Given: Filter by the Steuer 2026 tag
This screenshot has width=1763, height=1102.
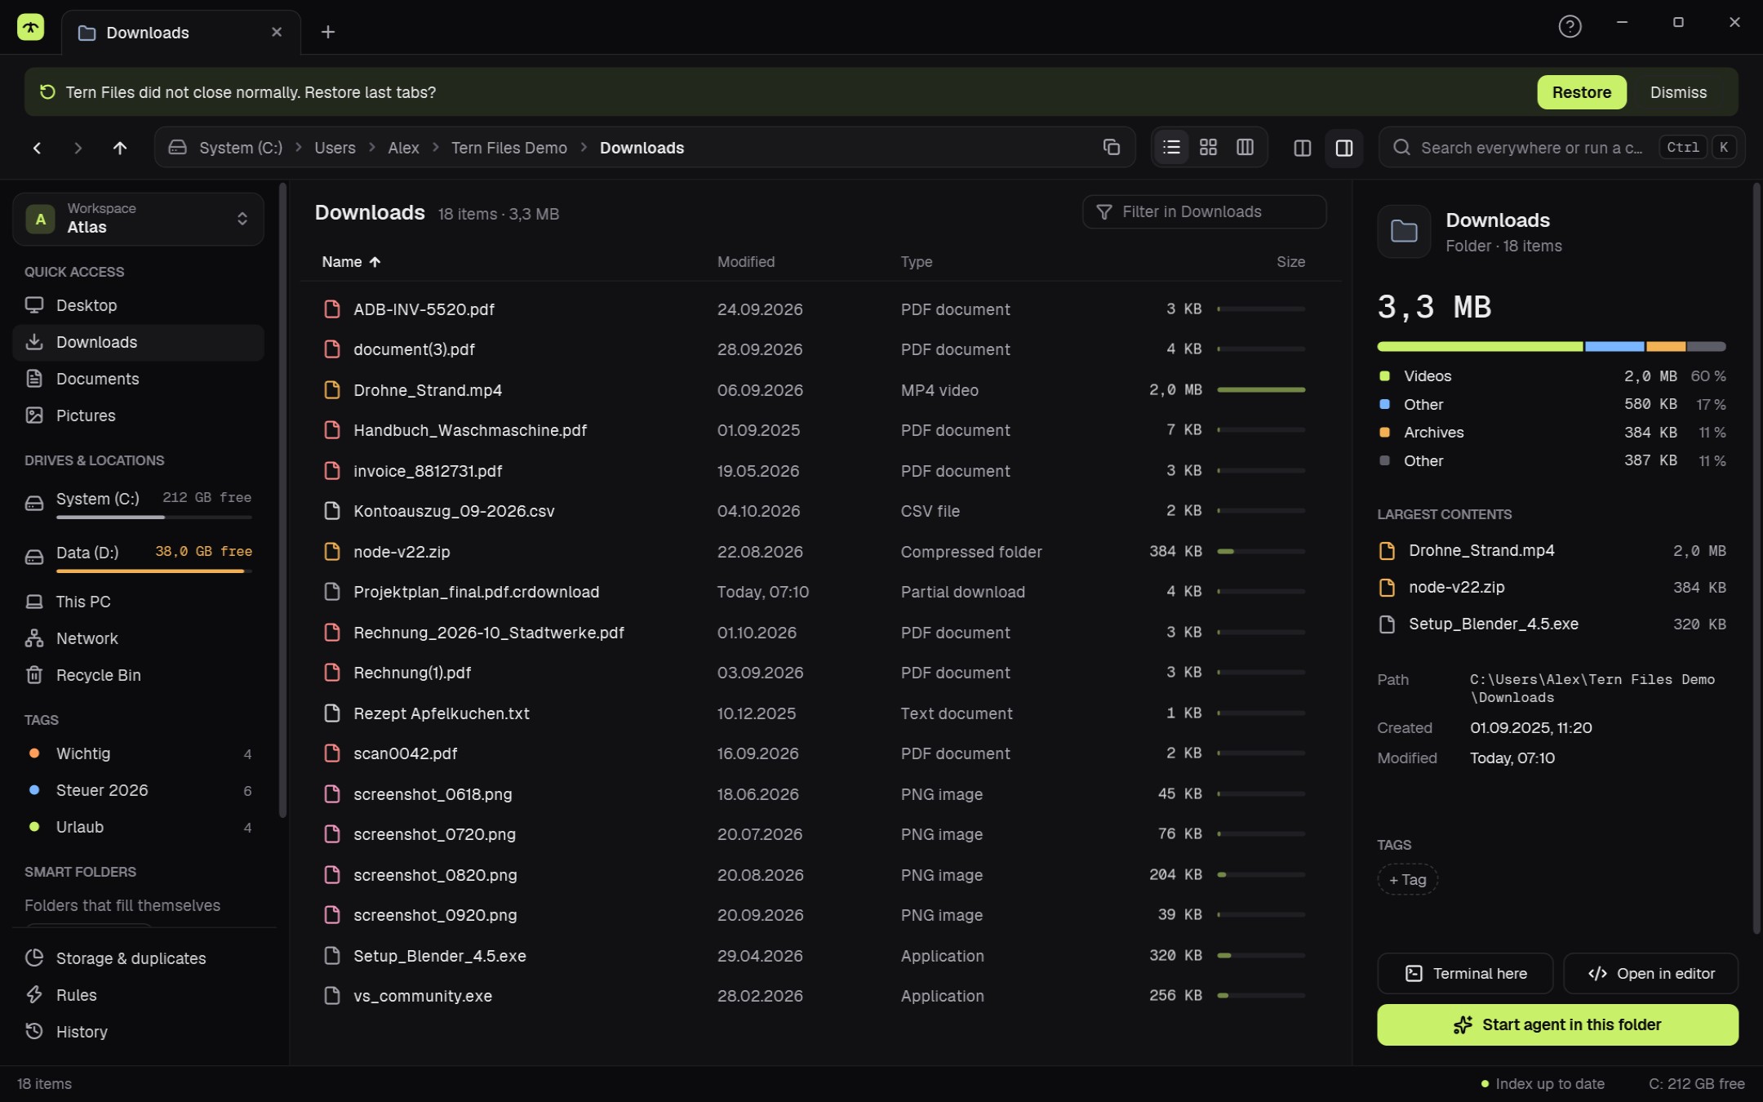Looking at the screenshot, I should click(138, 790).
